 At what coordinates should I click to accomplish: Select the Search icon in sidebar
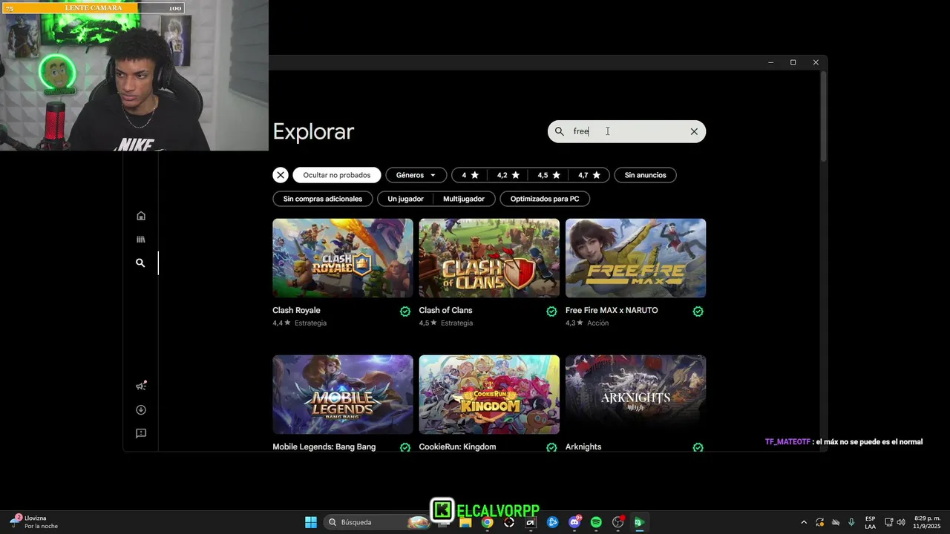coord(140,263)
